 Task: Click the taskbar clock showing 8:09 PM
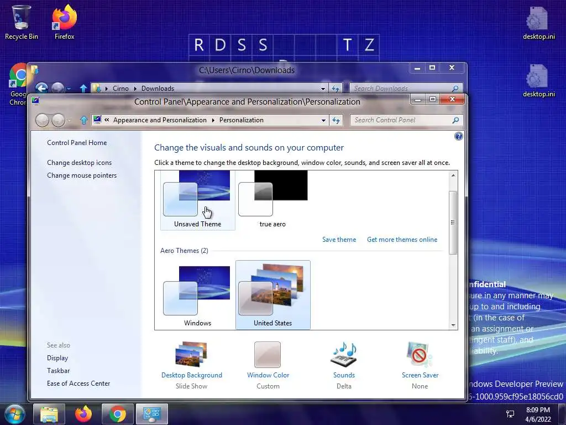[538, 414]
